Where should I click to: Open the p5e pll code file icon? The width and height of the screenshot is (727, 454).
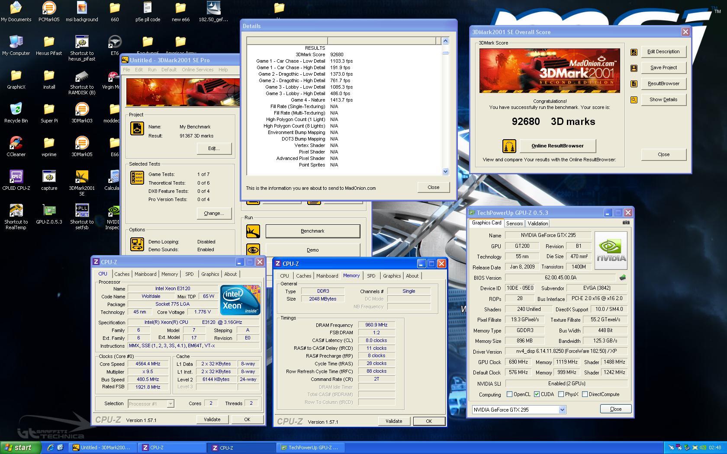[x=148, y=11]
